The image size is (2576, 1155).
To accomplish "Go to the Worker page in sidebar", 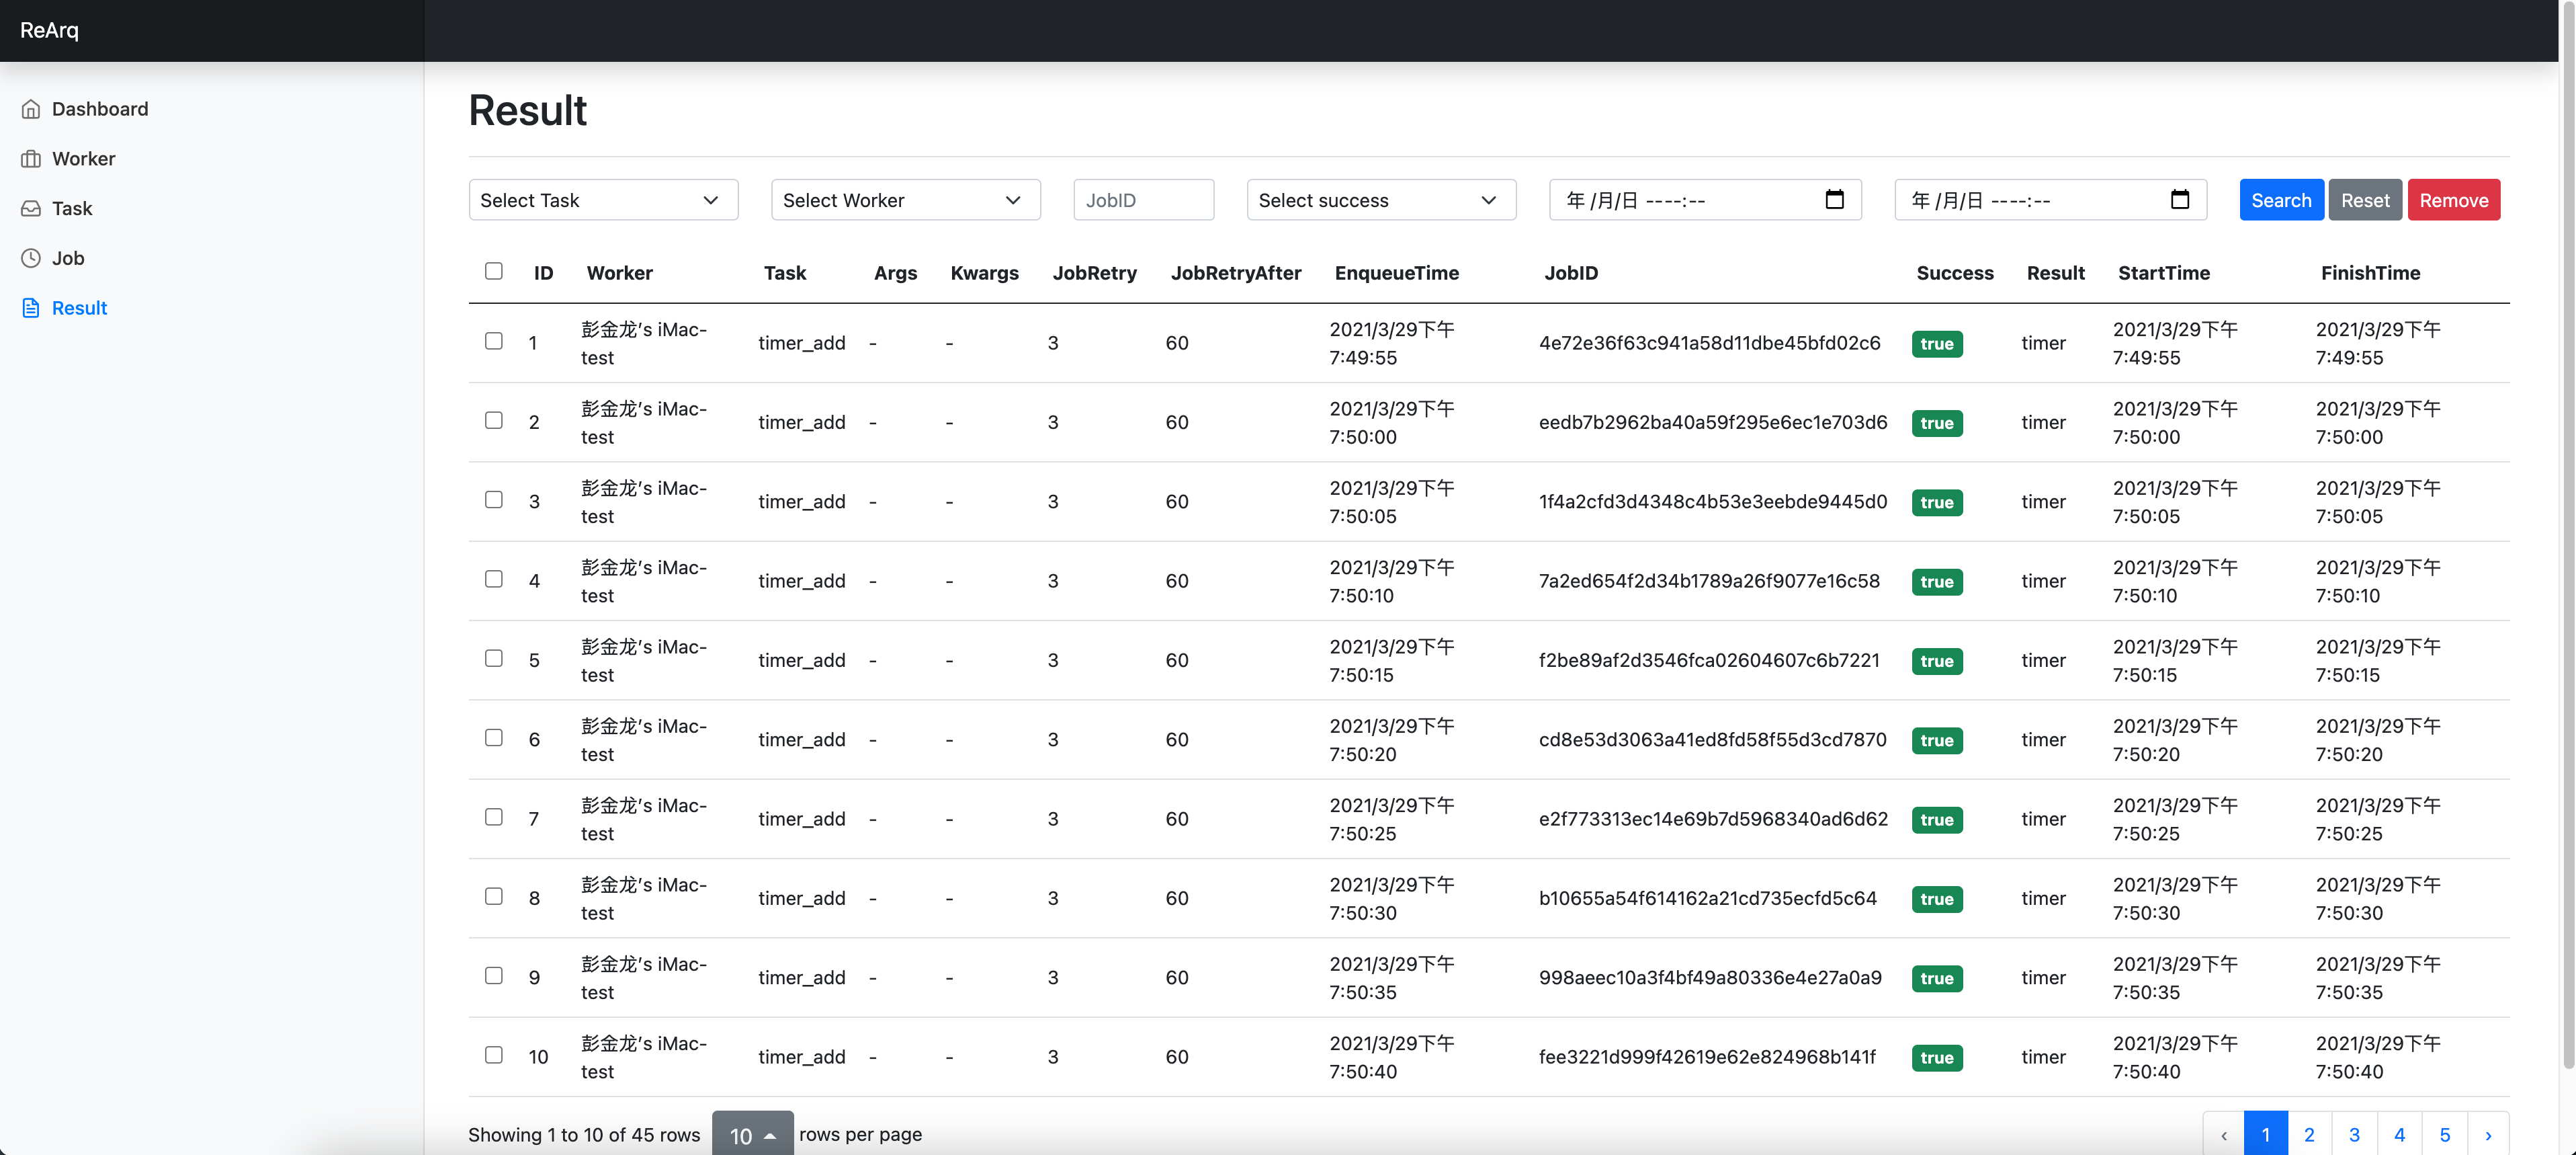I will (x=83, y=159).
